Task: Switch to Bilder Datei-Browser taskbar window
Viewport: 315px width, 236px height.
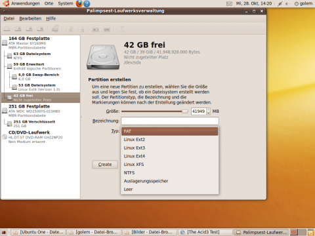Action: [x=150, y=232]
